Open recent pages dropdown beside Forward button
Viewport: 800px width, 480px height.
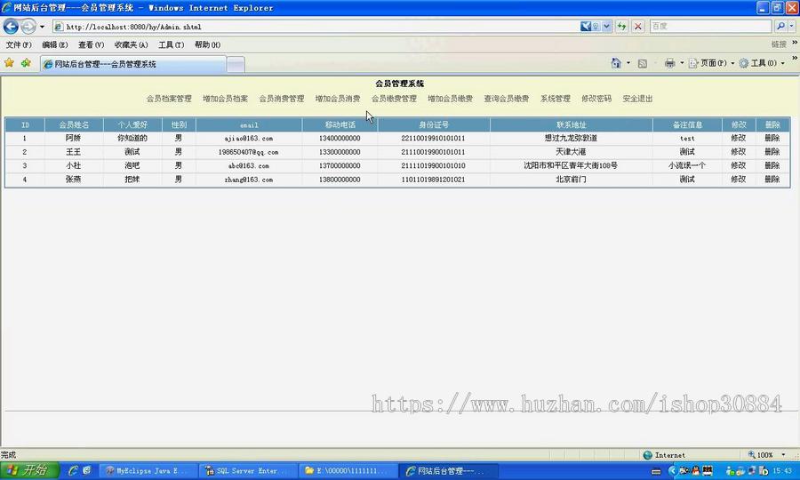[x=42, y=27]
